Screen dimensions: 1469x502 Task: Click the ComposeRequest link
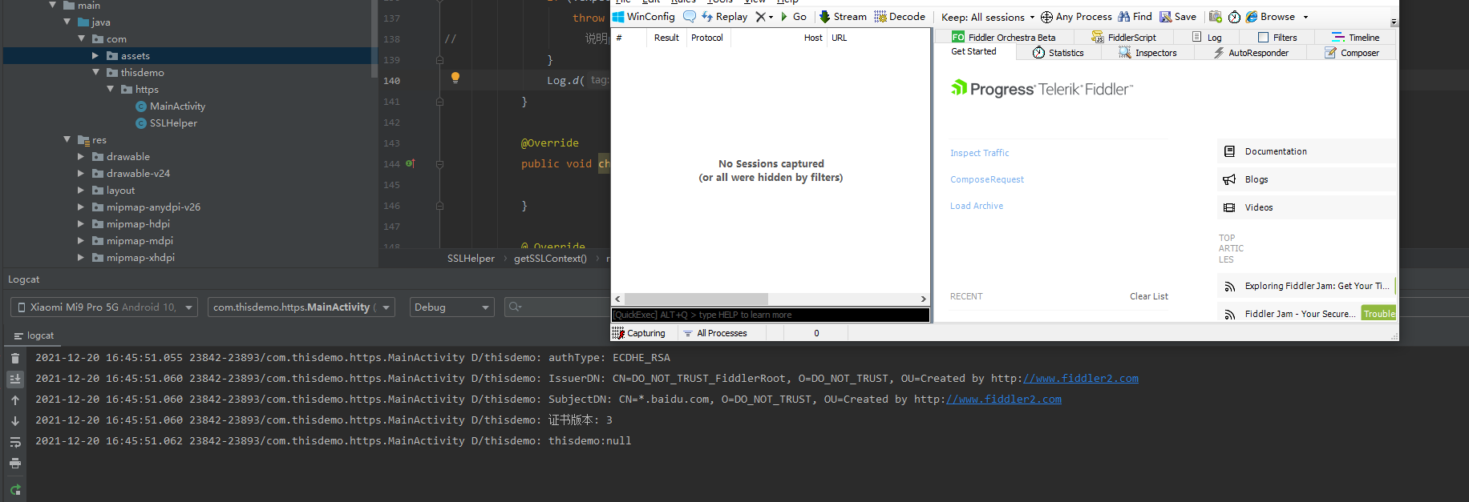click(987, 179)
